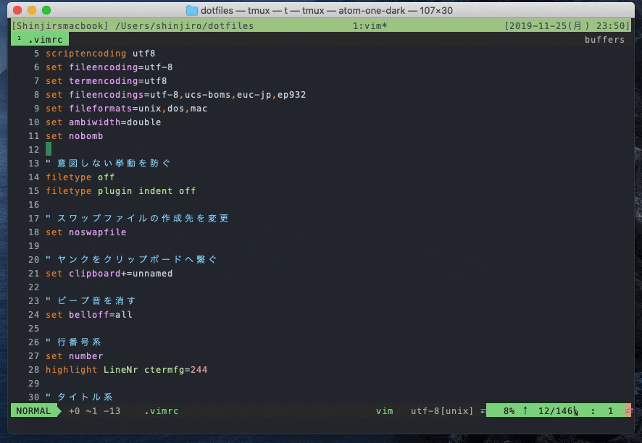
Task: Click line number 29 in the gutter
Action: click(33, 383)
